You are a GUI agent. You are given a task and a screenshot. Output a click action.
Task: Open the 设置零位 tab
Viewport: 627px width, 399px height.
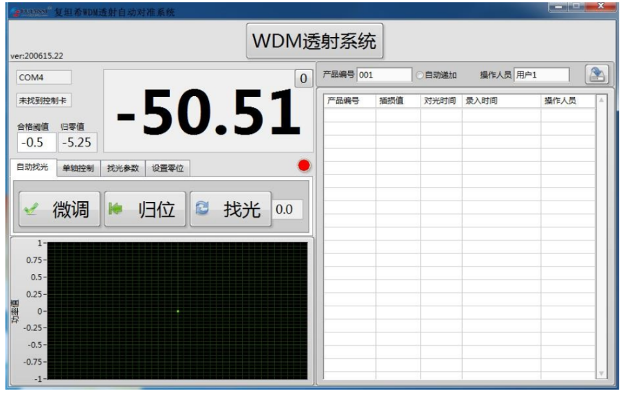168,168
